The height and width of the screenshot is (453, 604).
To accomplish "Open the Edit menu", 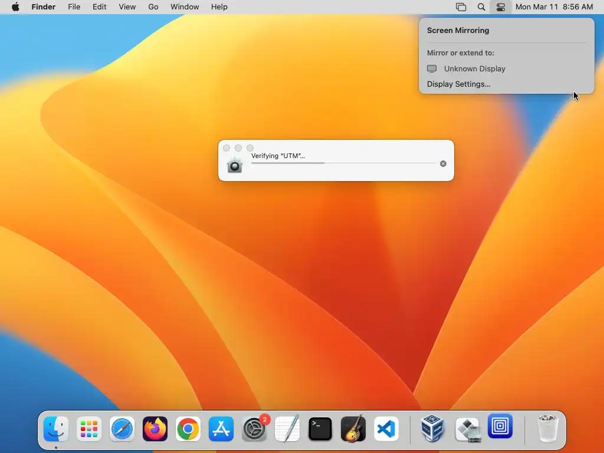I will (99, 7).
